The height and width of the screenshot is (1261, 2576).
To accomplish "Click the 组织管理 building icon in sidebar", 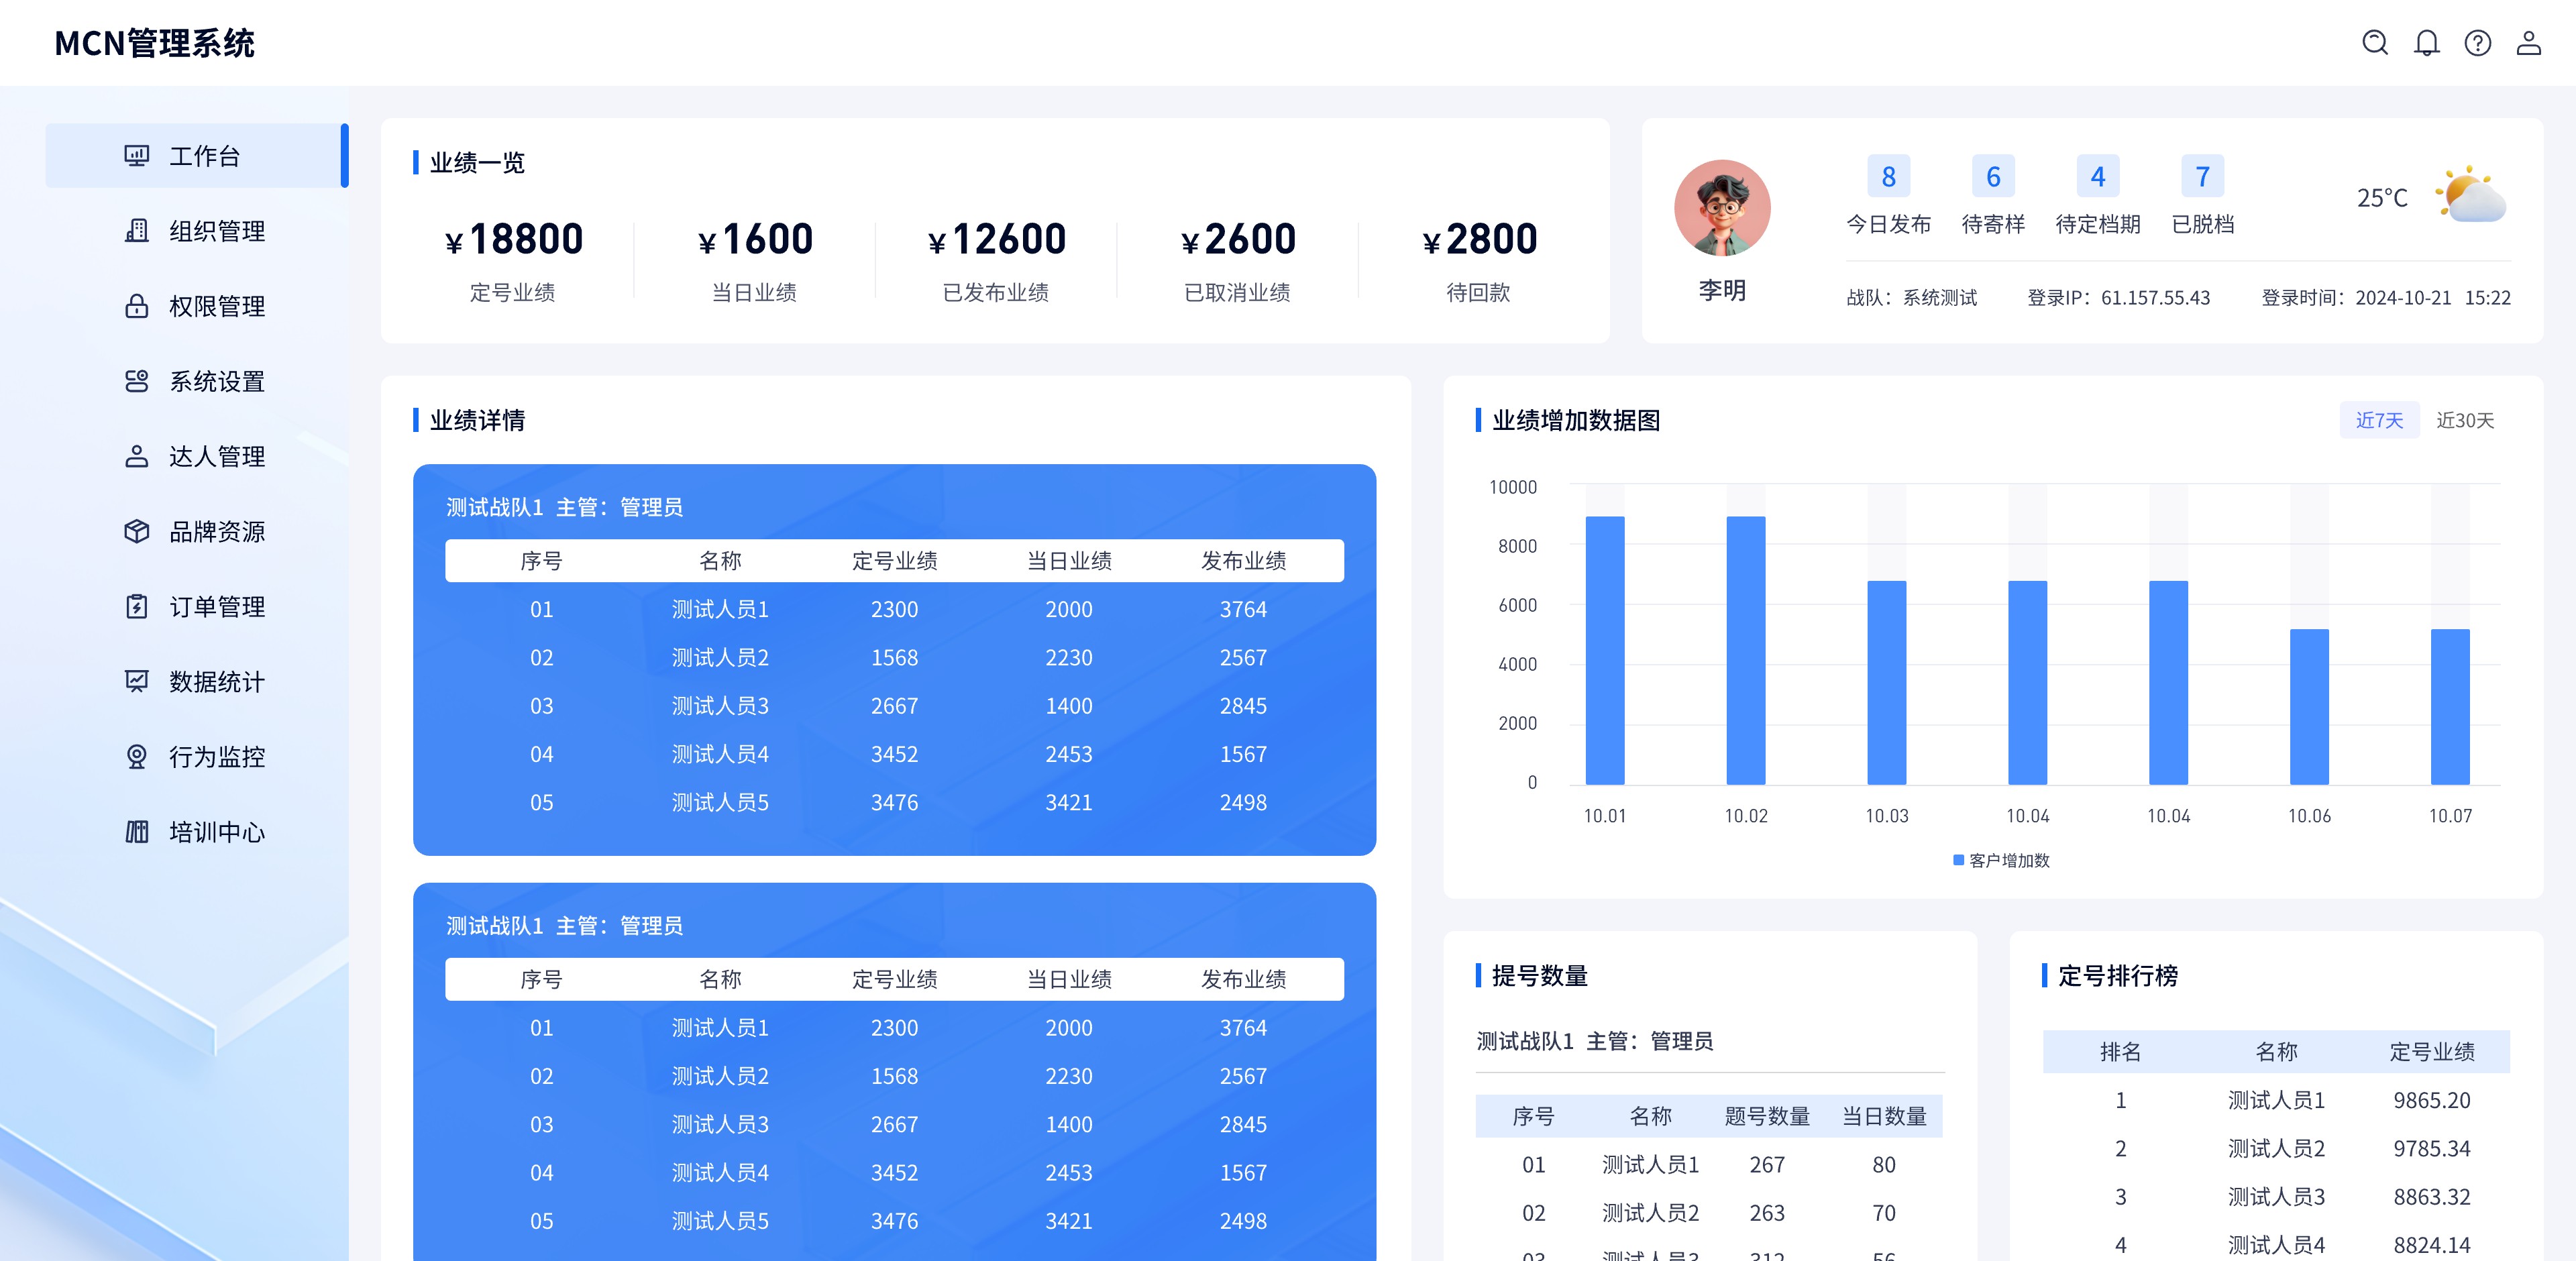I will point(137,231).
